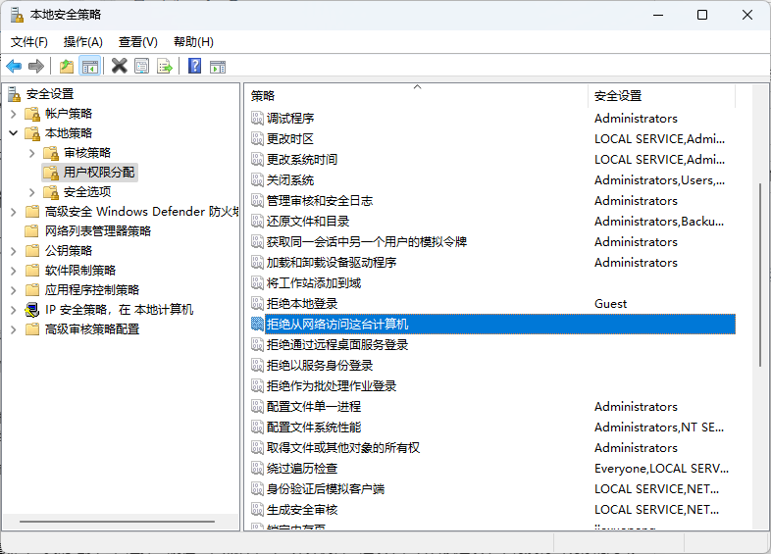Expand the 软件限制策略 tree node
This screenshot has width=771, height=554.
[14, 271]
